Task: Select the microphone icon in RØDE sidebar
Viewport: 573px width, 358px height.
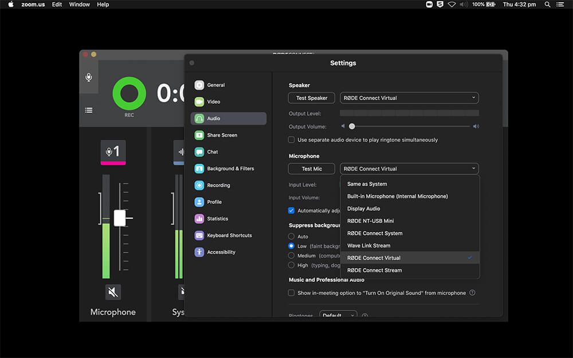Action: [x=89, y=77]
